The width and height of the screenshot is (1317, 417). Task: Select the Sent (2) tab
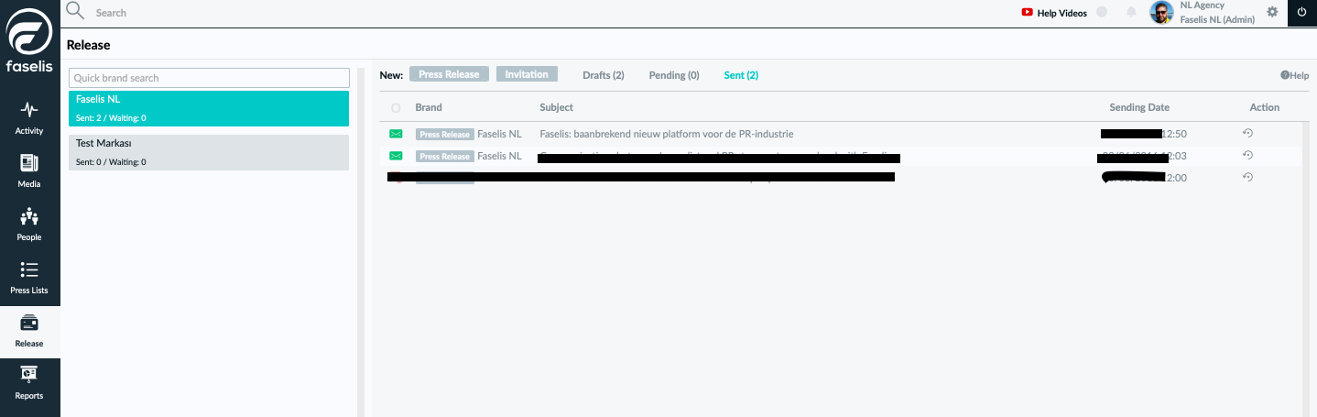pos(741,75)
